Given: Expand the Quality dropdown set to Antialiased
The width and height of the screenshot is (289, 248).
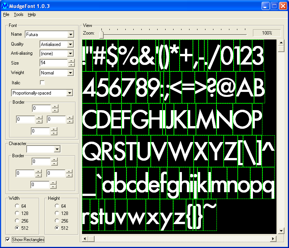Looking at the screenshot, I should [70, 44].
